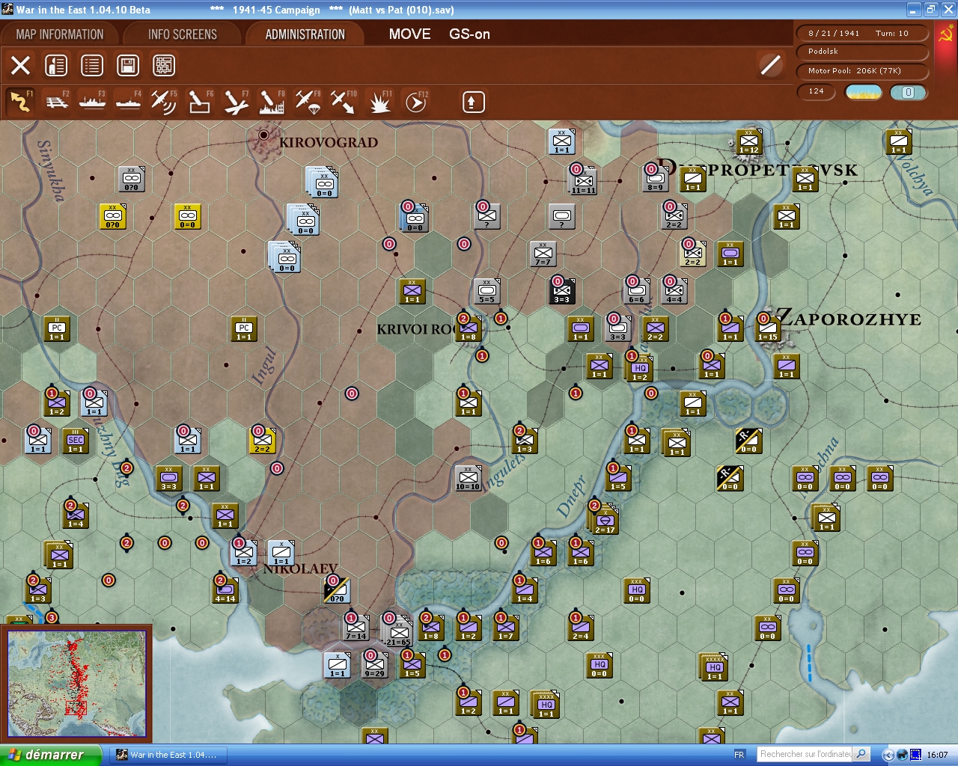
Task: Select the F9 air transport parachute icon
Action: pos(308,102)
